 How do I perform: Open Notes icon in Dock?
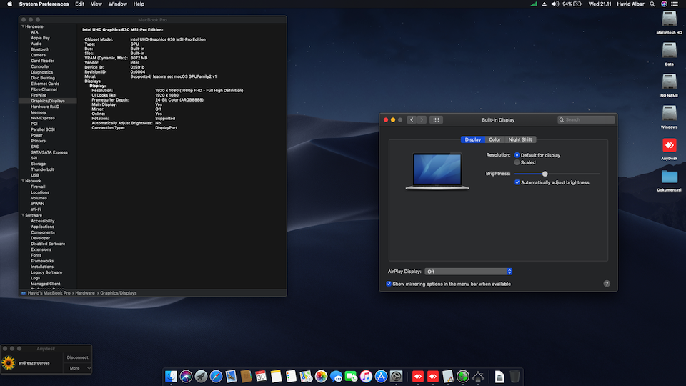coord(276,377)
